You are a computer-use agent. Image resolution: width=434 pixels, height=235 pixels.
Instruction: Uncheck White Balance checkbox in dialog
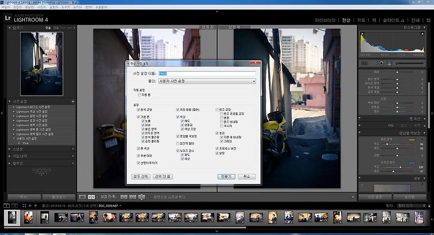[x=139, y=110]
